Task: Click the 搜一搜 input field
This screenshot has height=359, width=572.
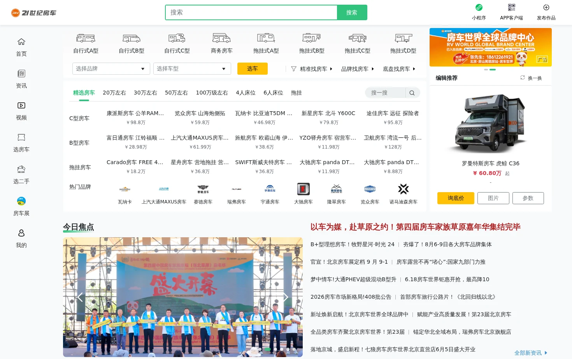Action: click(x=386, y=93)
